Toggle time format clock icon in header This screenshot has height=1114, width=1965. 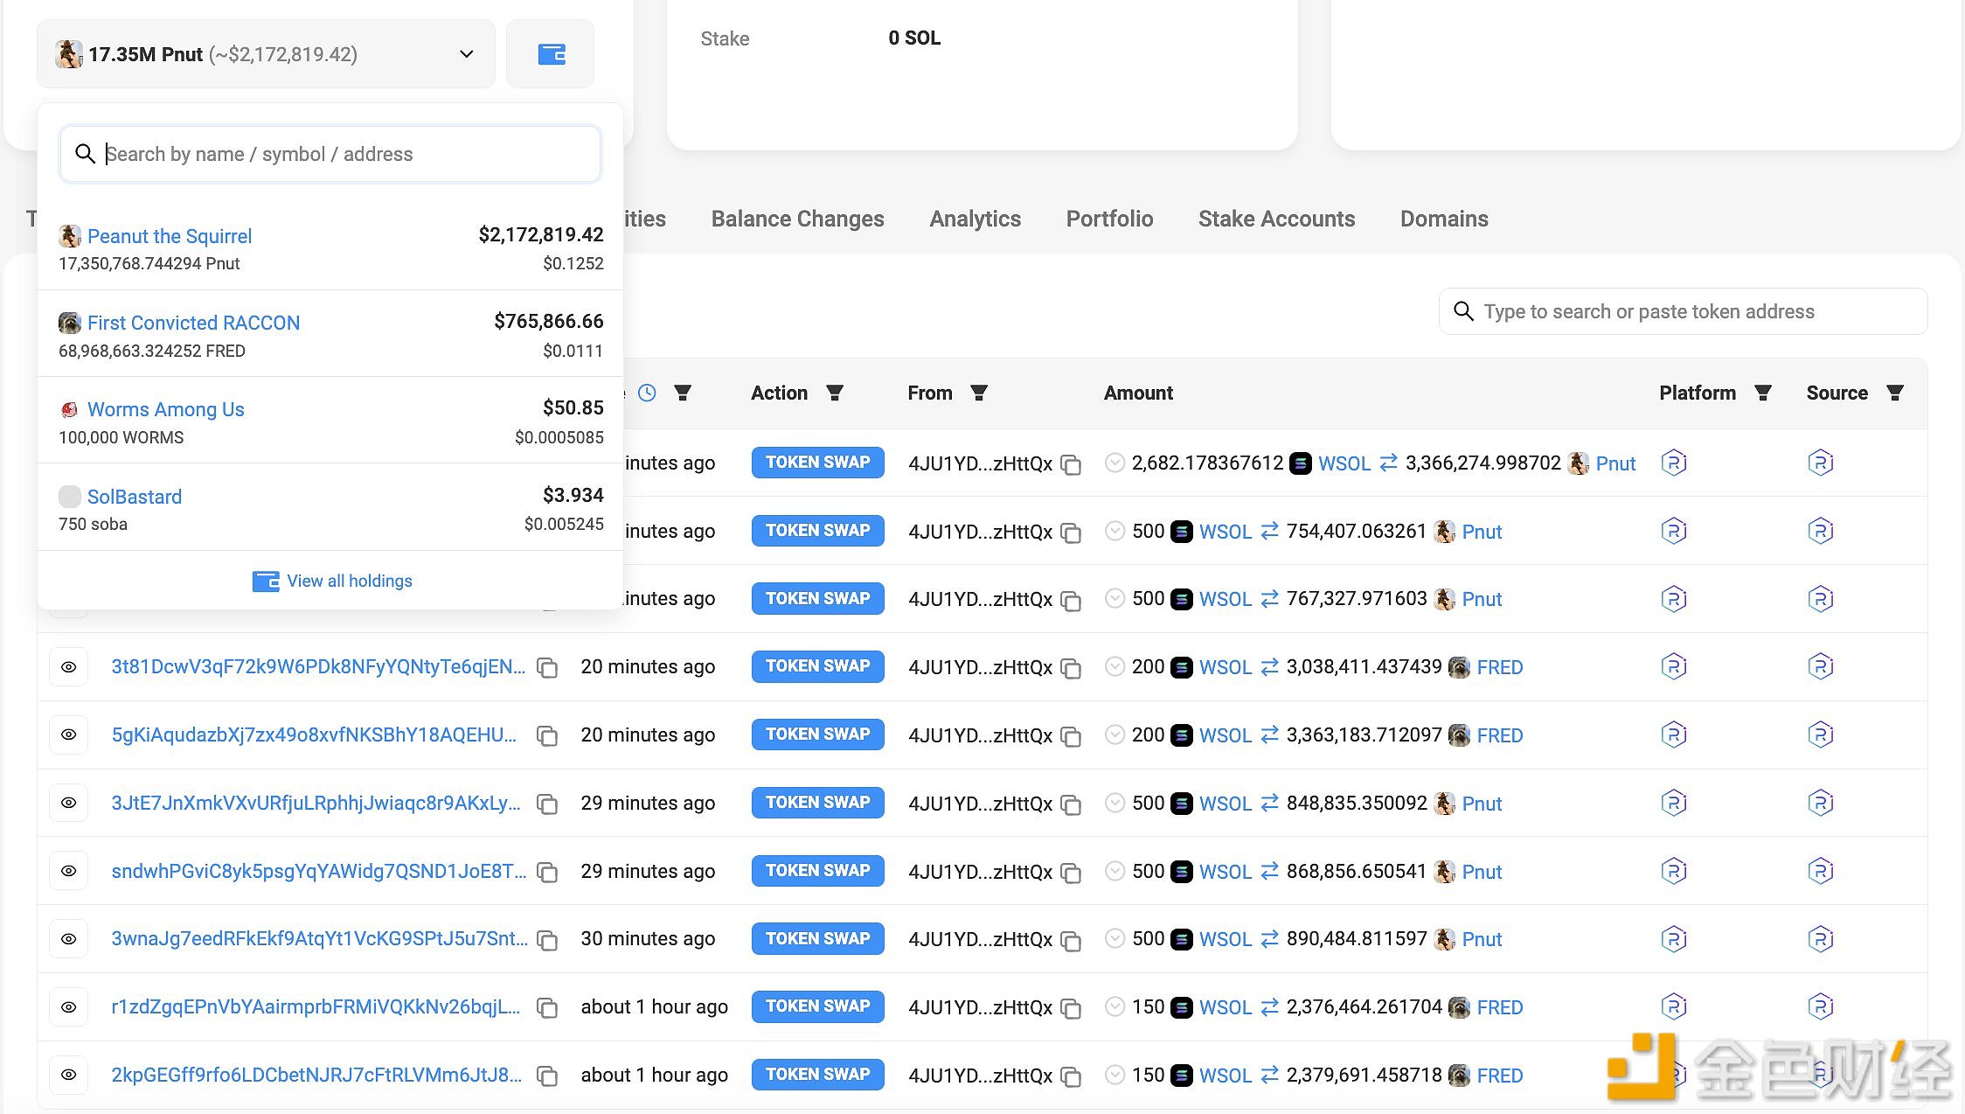click(647, 393)
